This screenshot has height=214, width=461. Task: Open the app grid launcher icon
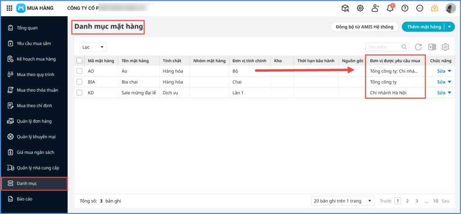[9, 8]
